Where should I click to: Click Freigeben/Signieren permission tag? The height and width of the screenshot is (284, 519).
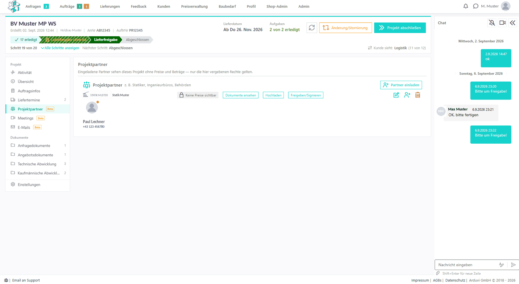[x=306, y=95]
